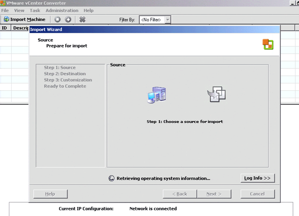Select Ready to Complete in step list
The height and width of the screenshot is (216, 299).
tap(65, 86)
